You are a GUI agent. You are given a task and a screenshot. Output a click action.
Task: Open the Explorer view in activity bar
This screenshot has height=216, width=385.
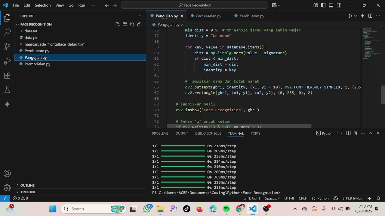click(x=7, y=18)
